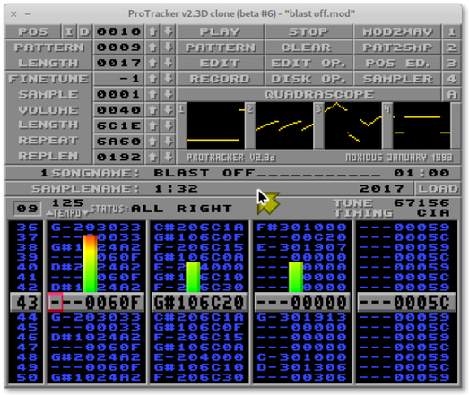
Task: Toggle QUADRASCOPE display
Action: [308, 94]
